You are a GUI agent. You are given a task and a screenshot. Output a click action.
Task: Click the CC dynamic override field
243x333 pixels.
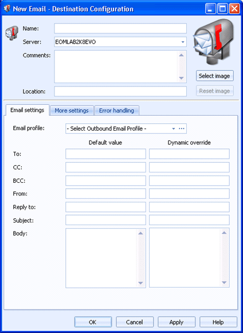click(x=189, y=167)
